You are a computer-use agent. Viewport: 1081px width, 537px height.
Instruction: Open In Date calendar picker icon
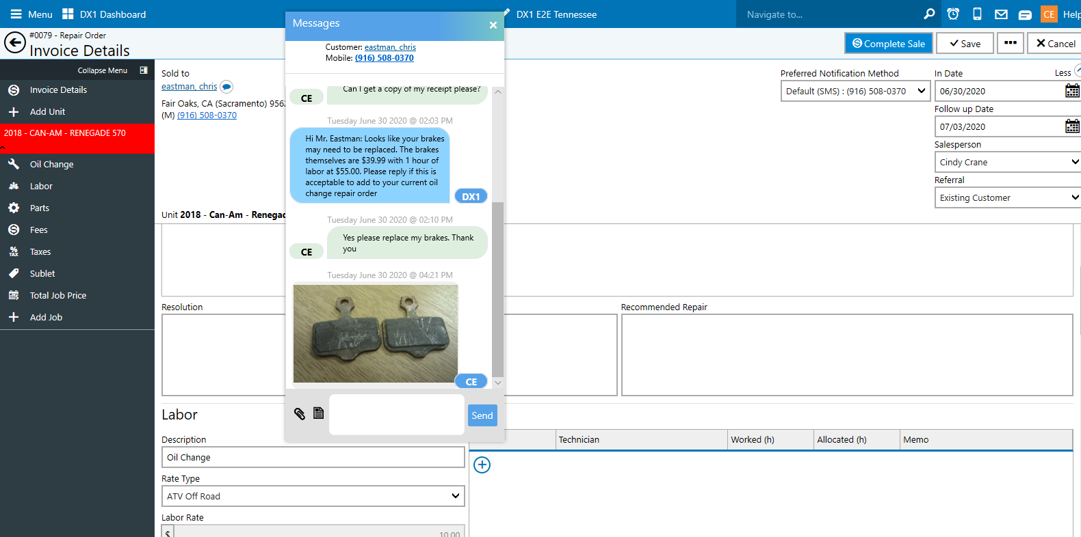coord(1072,91)
